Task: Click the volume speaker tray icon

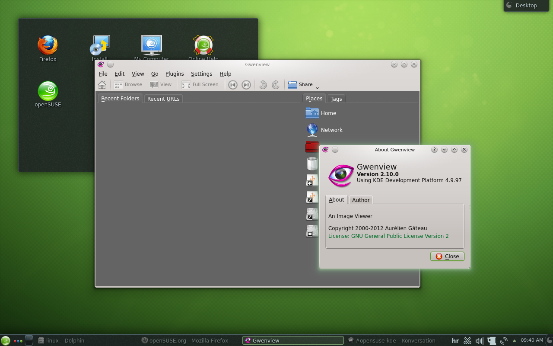Action: point(479,341)
